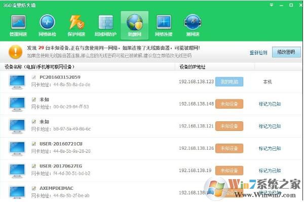Viewport: 304px width, 202px height.
Task: Click IP address 192.168.138.19
Action: click(195, 171)
